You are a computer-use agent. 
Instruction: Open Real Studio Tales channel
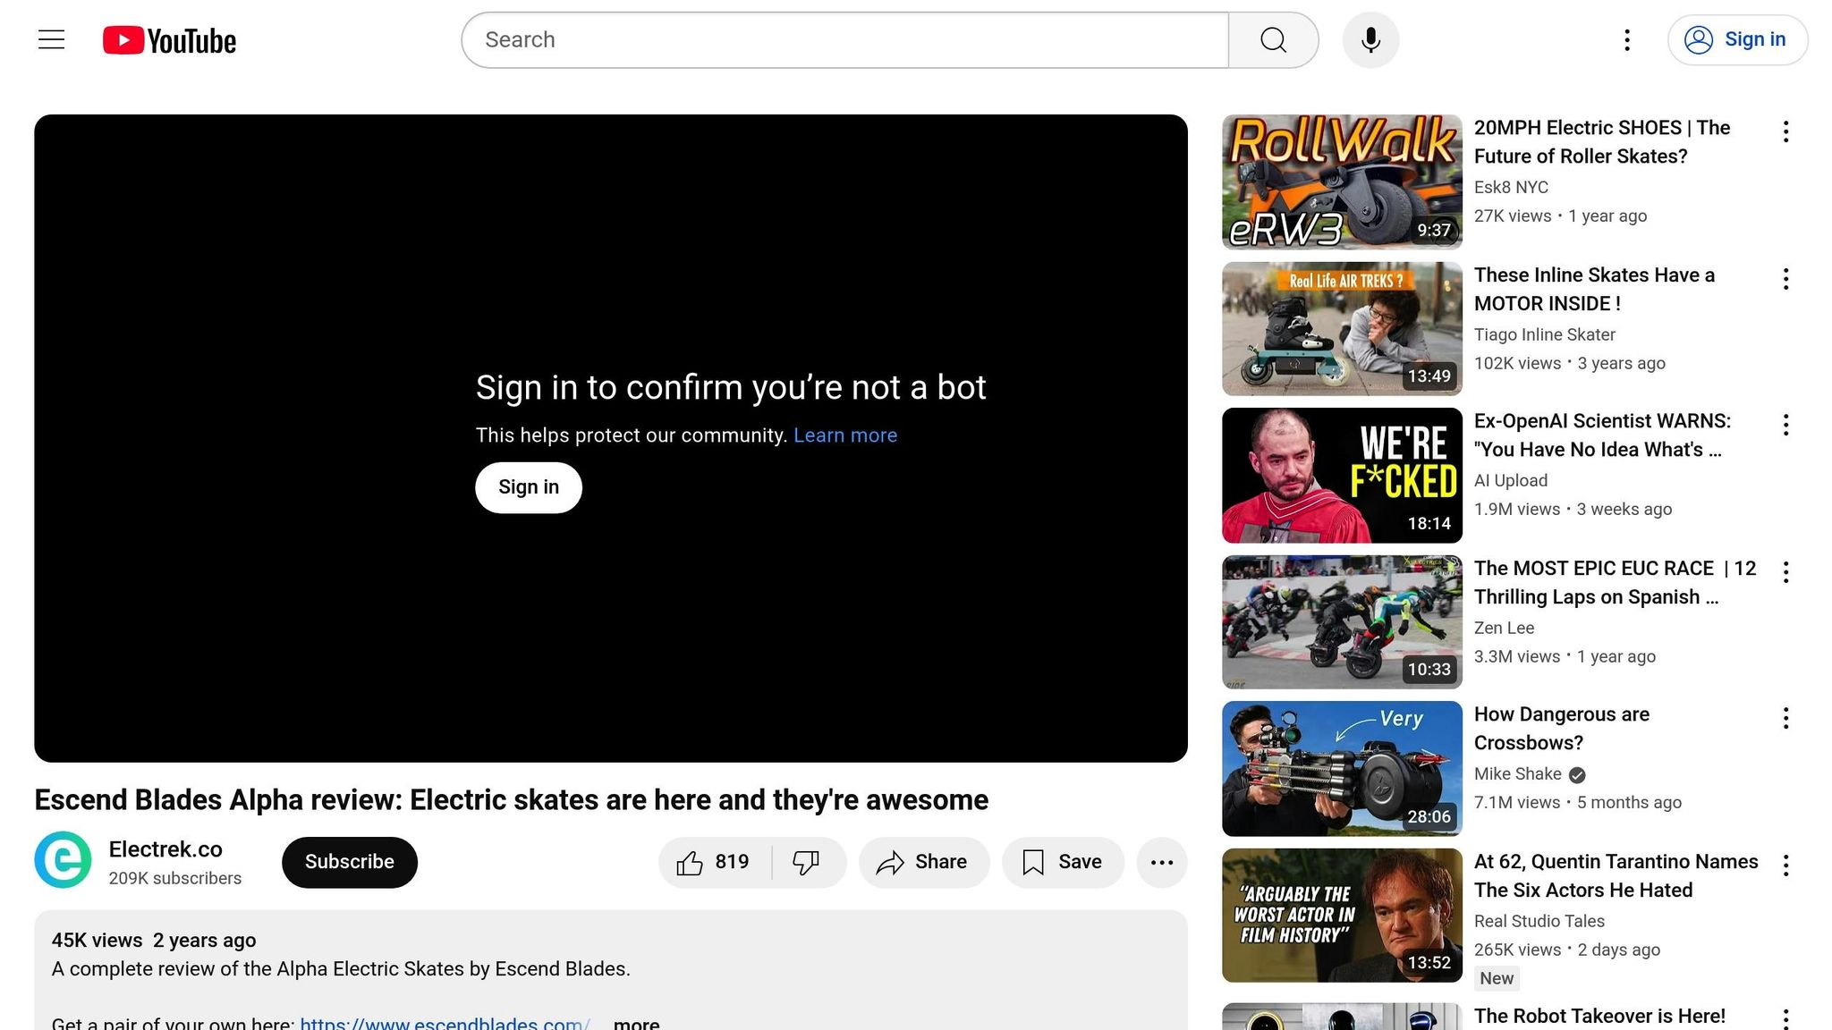(1539, 922)
